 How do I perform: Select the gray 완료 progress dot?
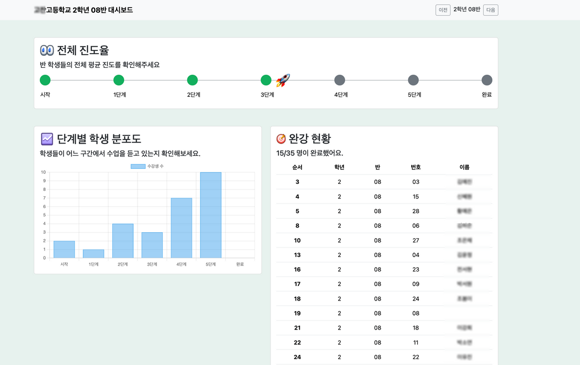click(x=486, y=80)
